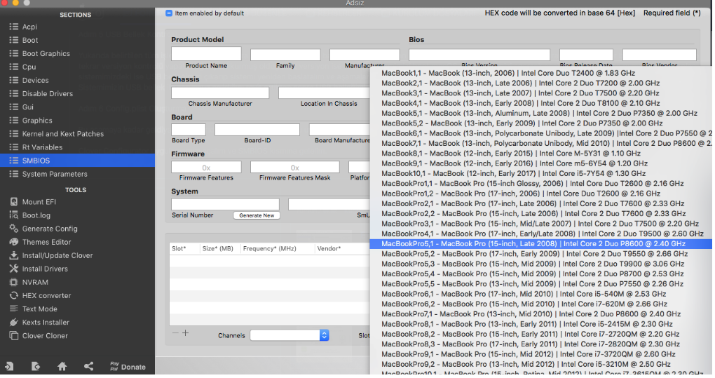The image size is (715, 378).
Task: Open Kexts Installer tool
Action: coord(46,323)
